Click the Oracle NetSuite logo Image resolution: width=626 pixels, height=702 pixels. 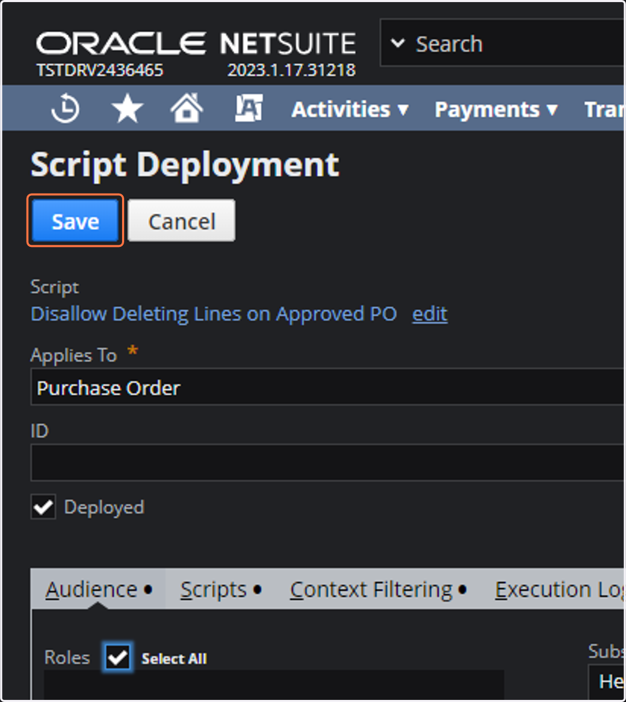point(196,44)
